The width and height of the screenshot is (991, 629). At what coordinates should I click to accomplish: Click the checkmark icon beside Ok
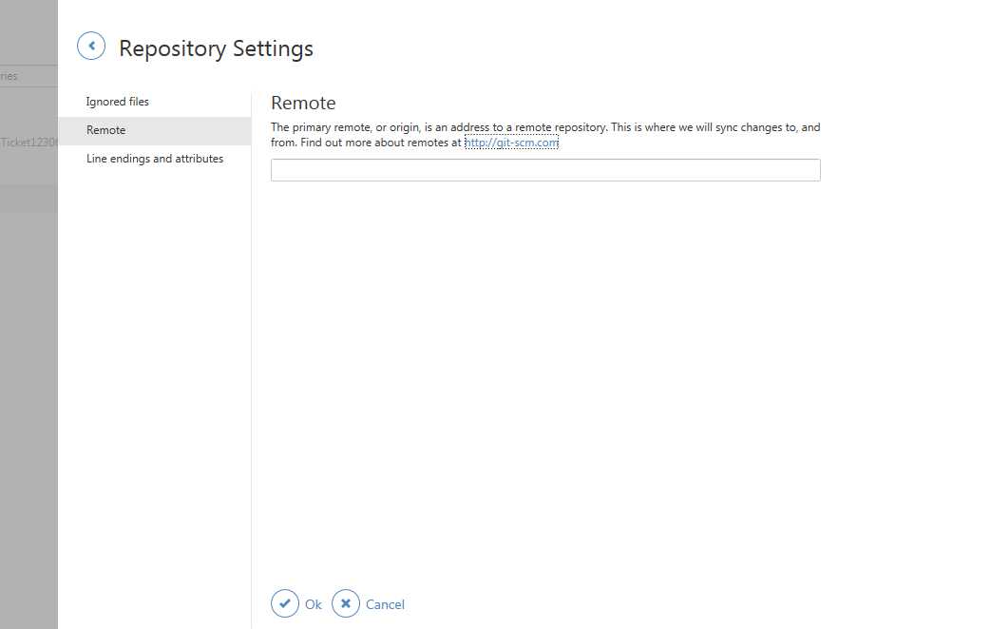tap(285, 603)
